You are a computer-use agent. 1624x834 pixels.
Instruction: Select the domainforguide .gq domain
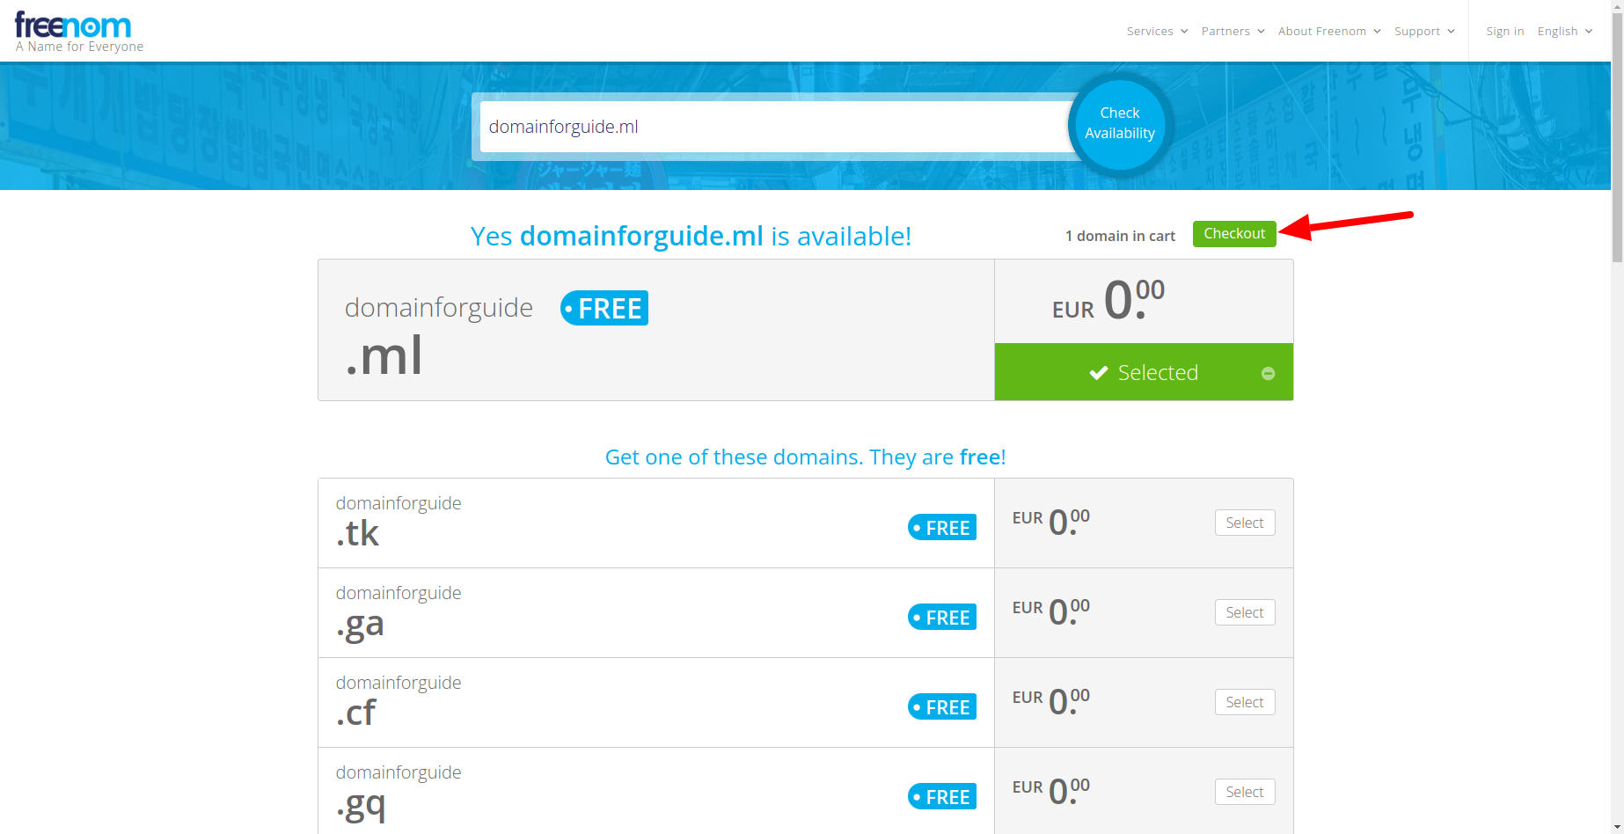point(1245,792)
